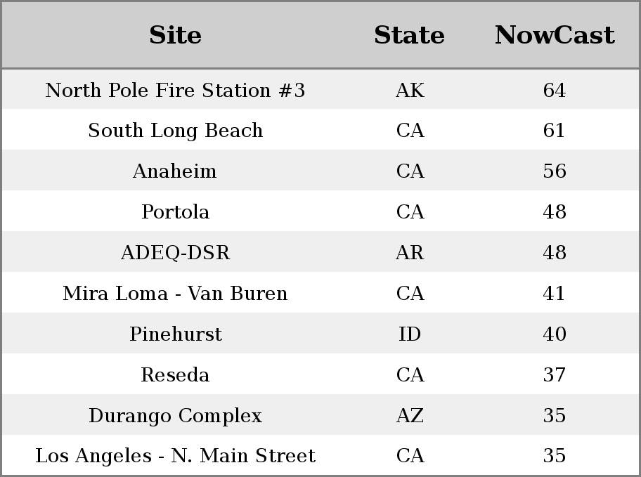Click the NowCast column header
Viewport: 641px width, 477px height.
(x=555, y=35)
